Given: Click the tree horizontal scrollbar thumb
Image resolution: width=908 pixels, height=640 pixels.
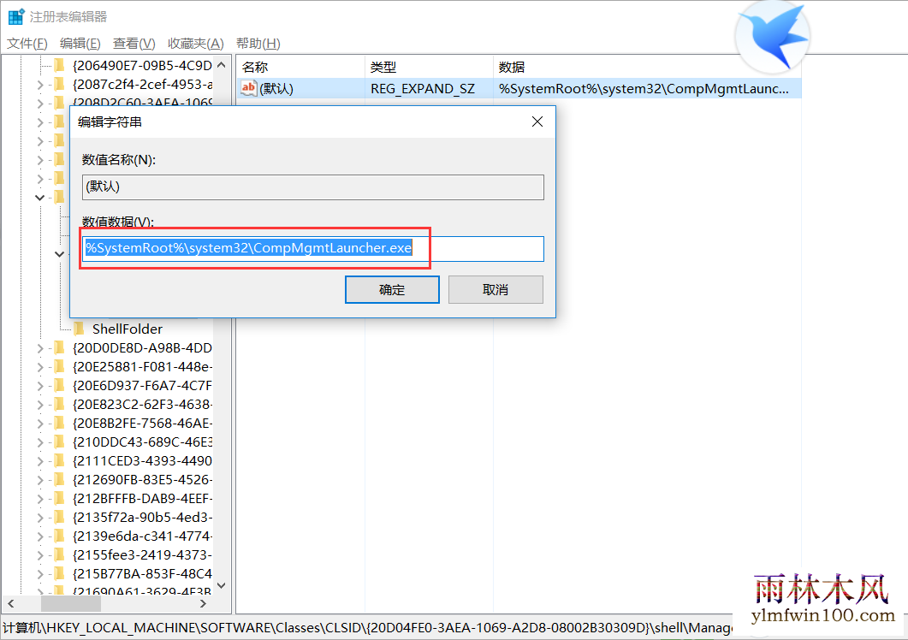Looking at the screenshot, I should click(x=71, y=603).
